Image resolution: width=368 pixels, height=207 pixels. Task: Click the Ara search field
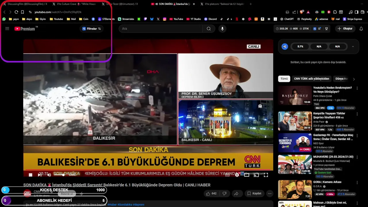[160, 28]
